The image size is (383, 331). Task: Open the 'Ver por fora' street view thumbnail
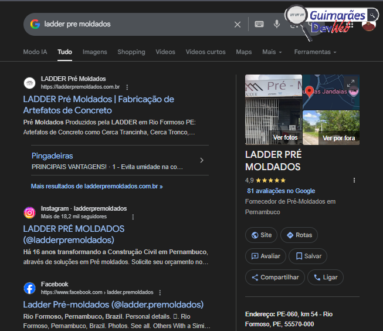click(331, 127)
